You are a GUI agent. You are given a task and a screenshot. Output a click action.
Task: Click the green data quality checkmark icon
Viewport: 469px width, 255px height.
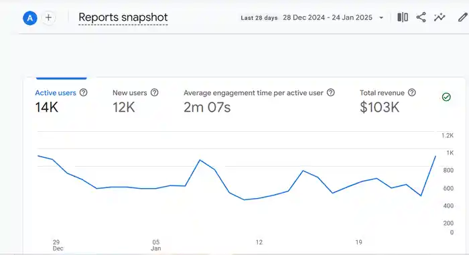446,97
